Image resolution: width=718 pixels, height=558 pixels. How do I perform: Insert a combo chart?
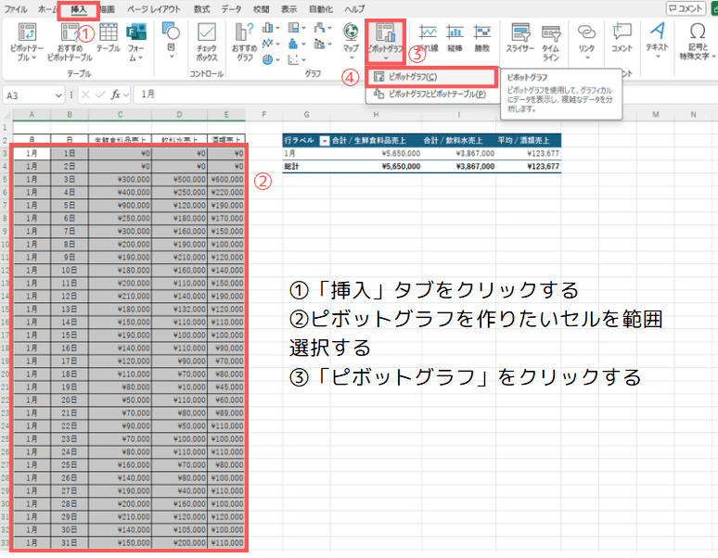pos(320,44)
